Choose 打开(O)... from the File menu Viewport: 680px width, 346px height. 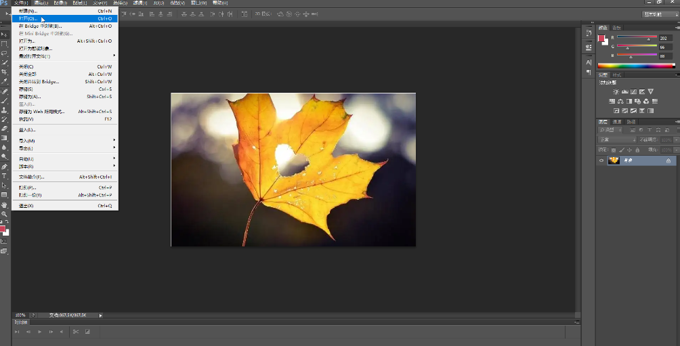click(30, 19)
